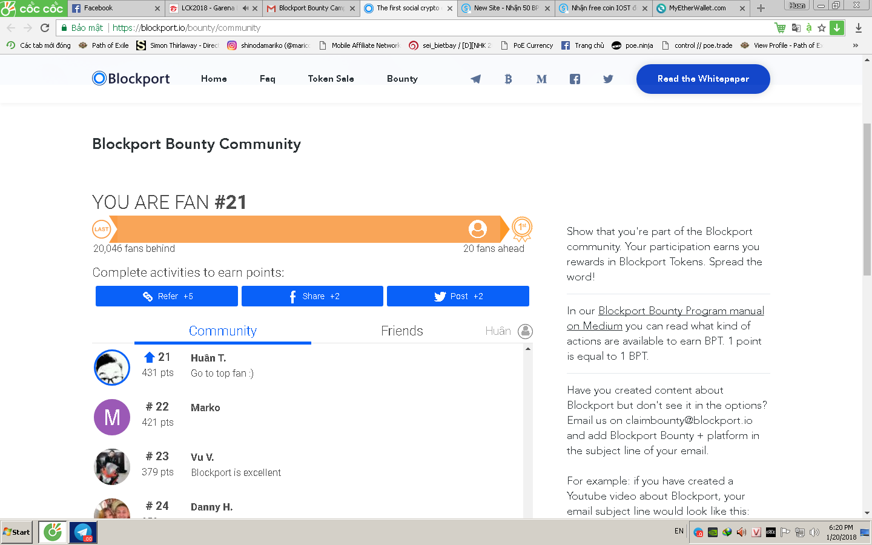Image resolution: width=872 pixels, height=545 pixels.
Task: Click Huân T. profile picture
Action: [x=112, y=368]
